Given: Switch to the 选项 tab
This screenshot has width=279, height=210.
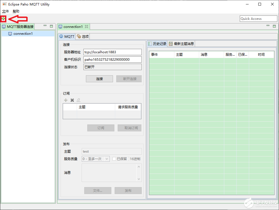Looking at the screenshot, I should pyautogui.click(x=83, y=36).
